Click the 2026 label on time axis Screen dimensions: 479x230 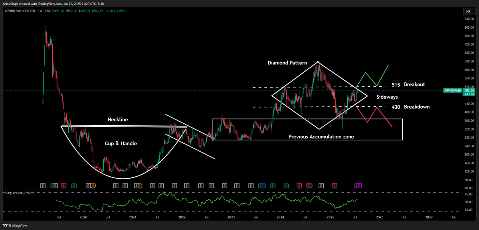pos(380,217)
